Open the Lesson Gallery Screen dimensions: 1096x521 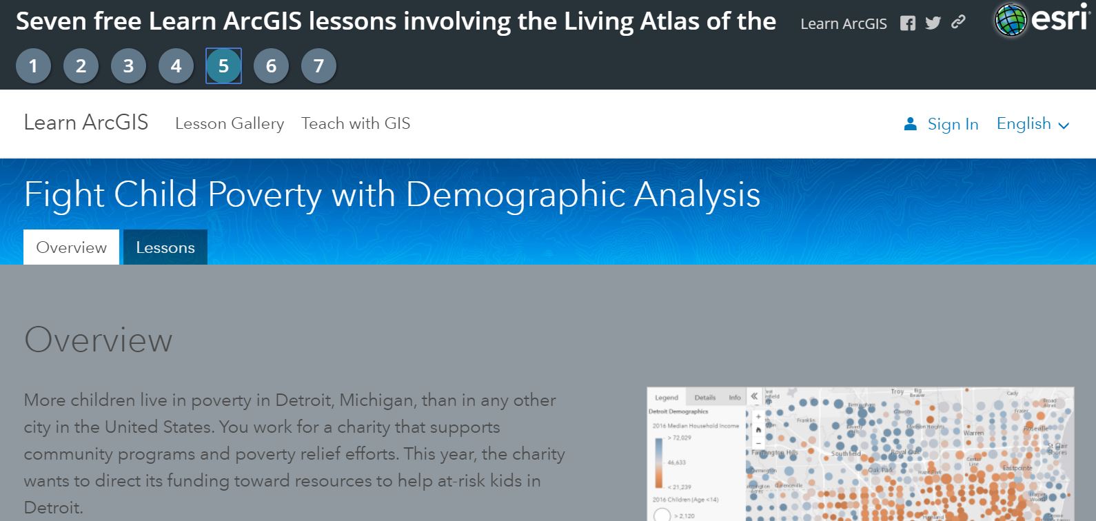(x=230, y=124)
